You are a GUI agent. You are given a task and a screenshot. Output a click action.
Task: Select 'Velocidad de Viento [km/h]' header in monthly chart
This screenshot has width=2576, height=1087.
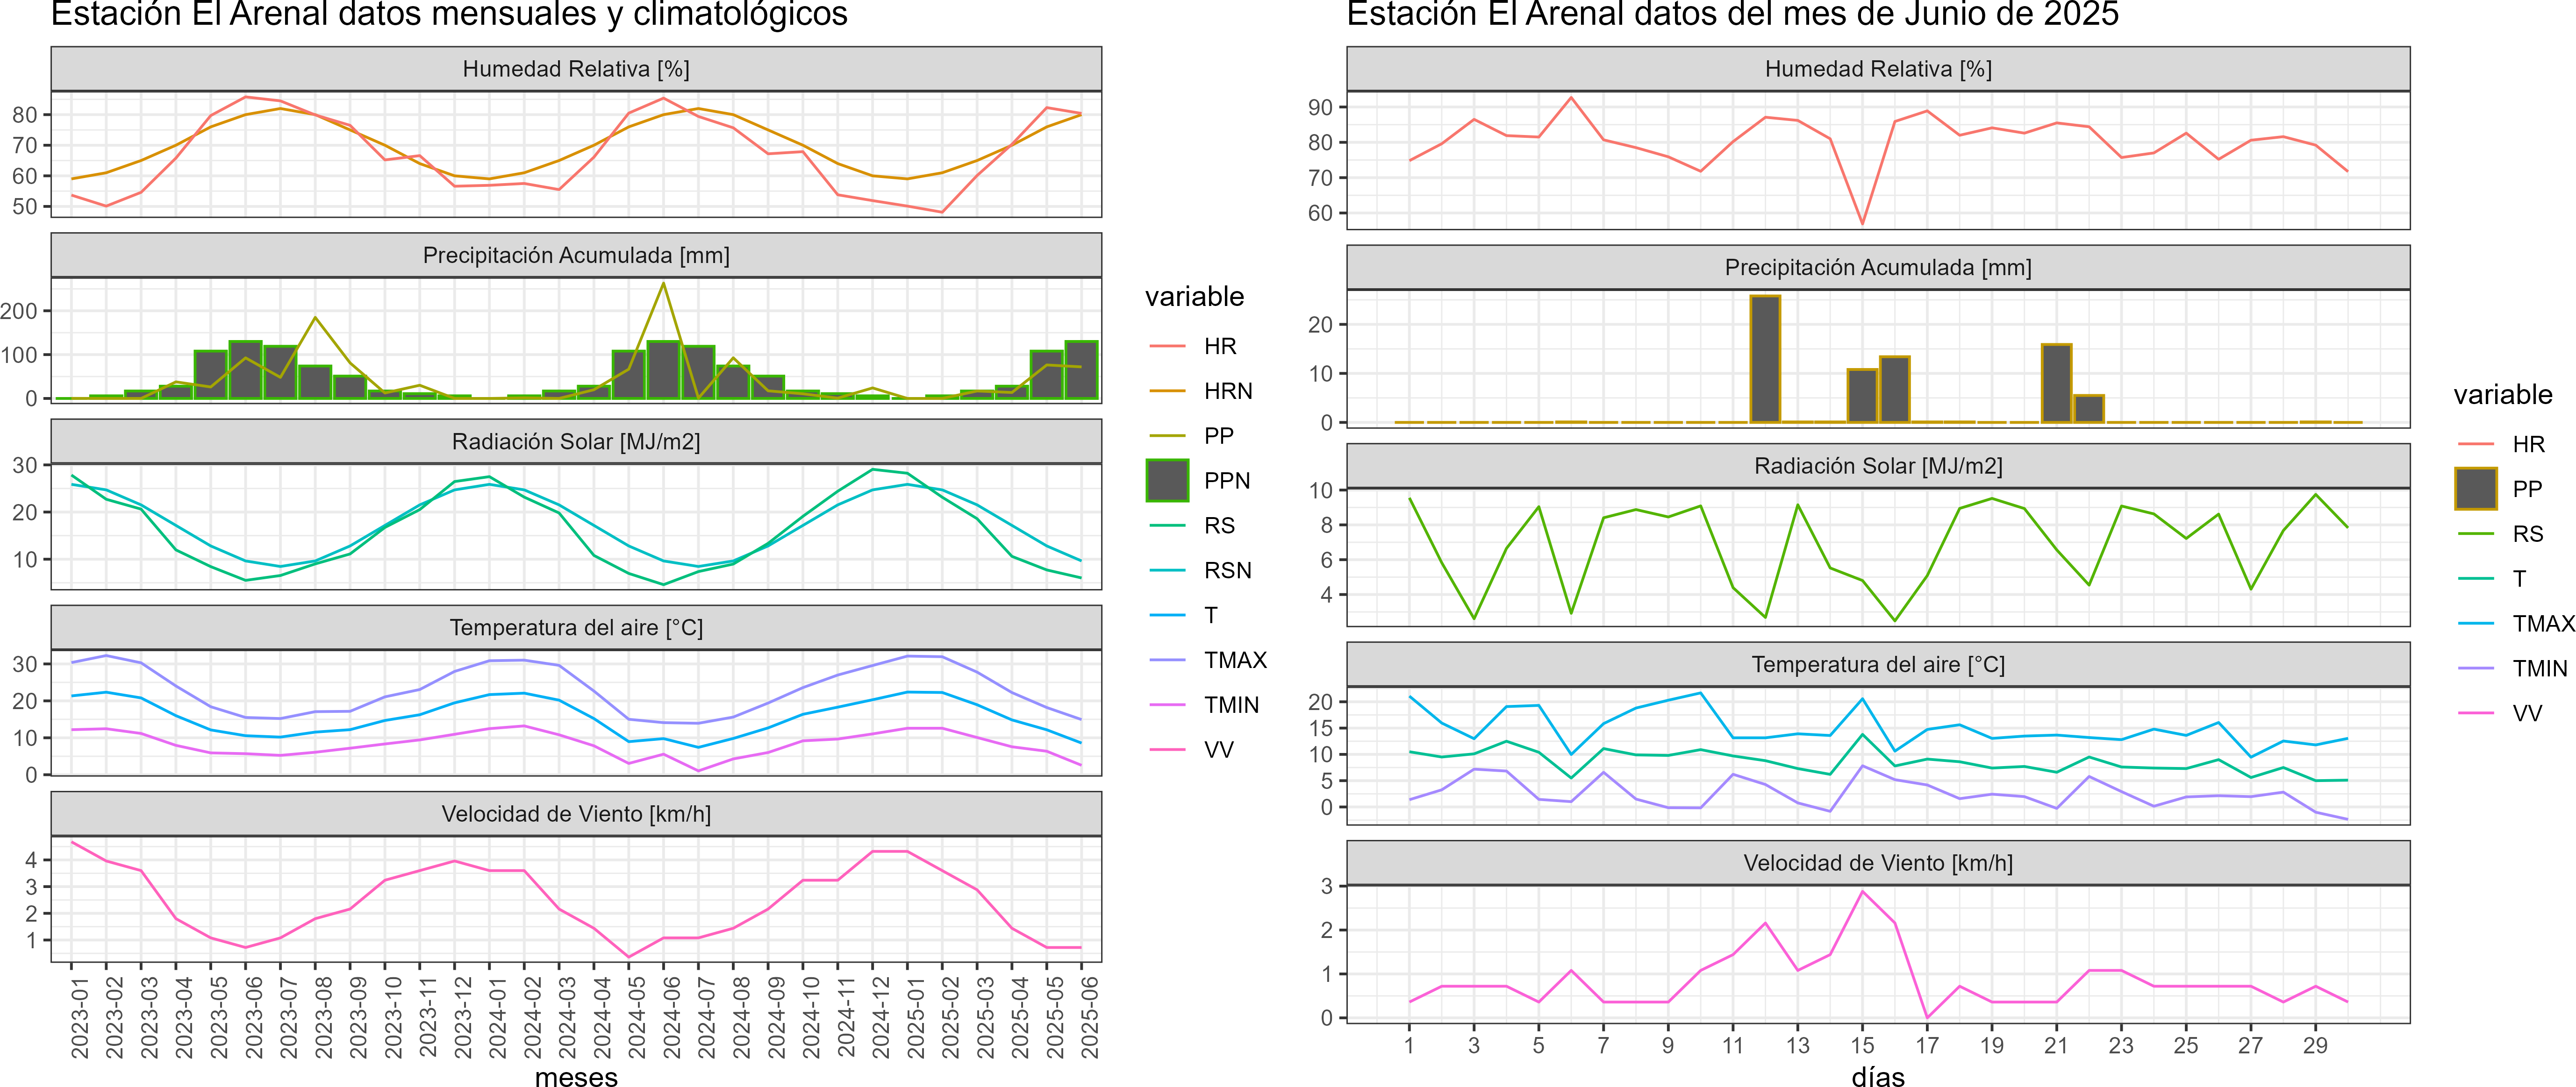pos(576,814)
